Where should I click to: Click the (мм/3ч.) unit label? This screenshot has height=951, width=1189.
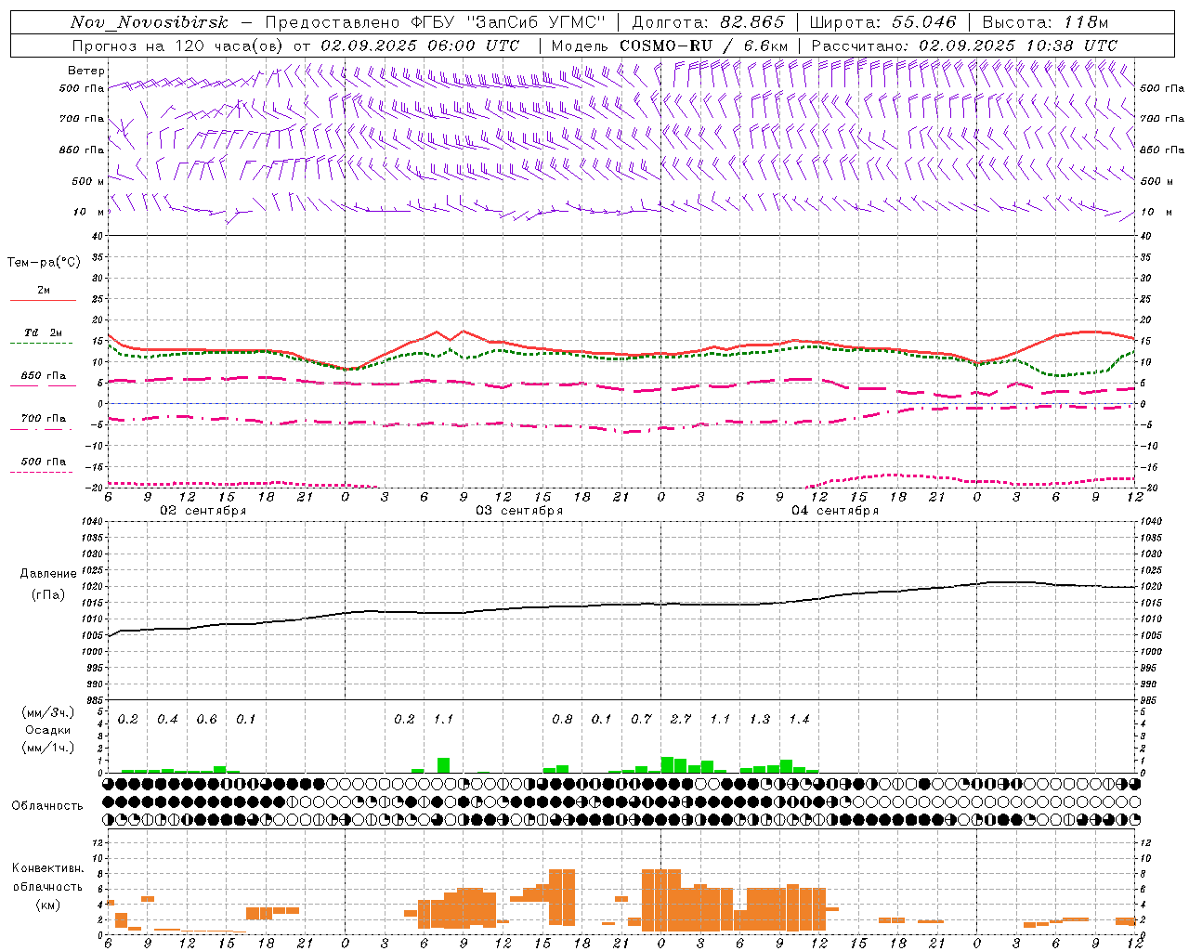tap(47, 713)
